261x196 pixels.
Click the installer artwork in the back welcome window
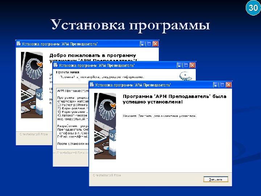tap(32, 85)
